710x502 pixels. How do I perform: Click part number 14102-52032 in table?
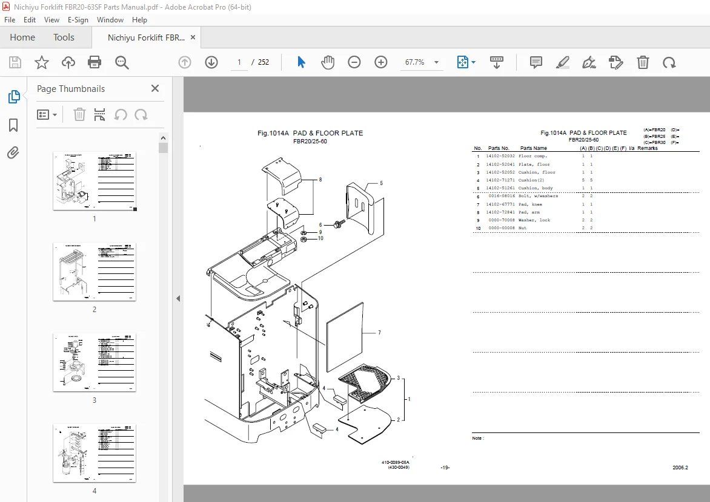pos(500,156)
